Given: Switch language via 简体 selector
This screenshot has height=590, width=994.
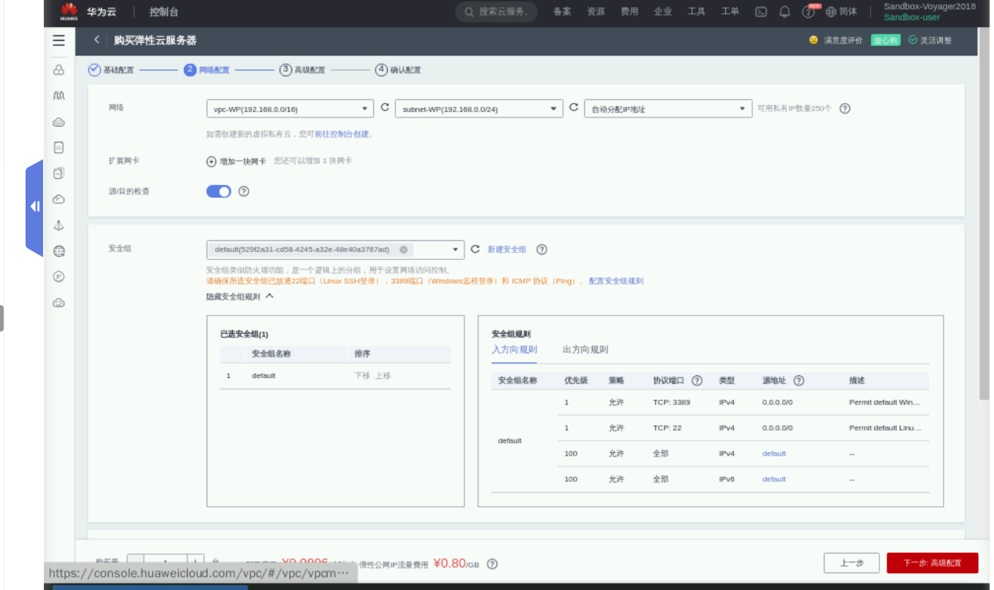Looking at the screenshot, I should coord(841,12).
